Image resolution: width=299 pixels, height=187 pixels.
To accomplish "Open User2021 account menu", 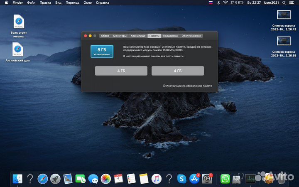I will coord(271,2).
